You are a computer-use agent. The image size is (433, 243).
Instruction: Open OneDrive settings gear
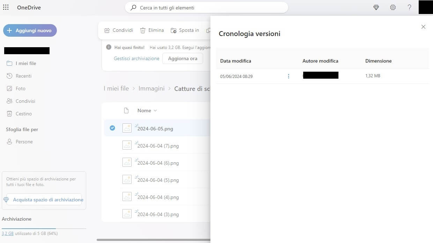point(393,7)
